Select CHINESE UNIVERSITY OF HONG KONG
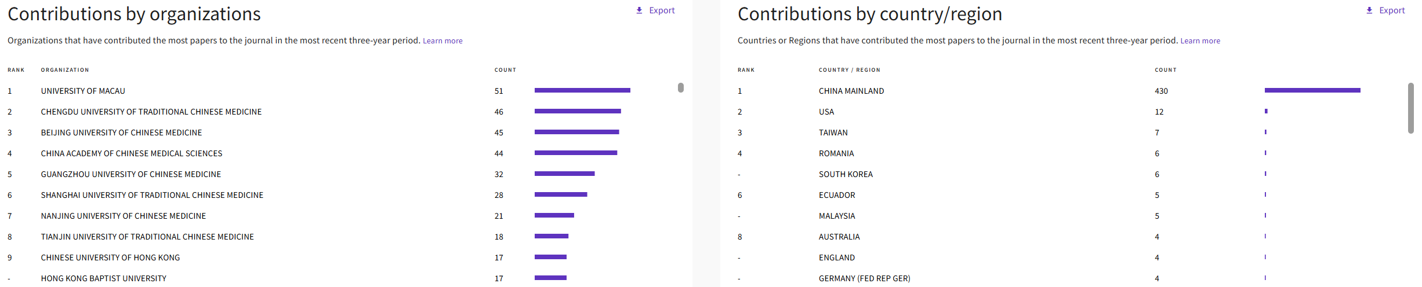Image resolution: width=1422 pixels, height=287 pixels. tap(110, 257)
